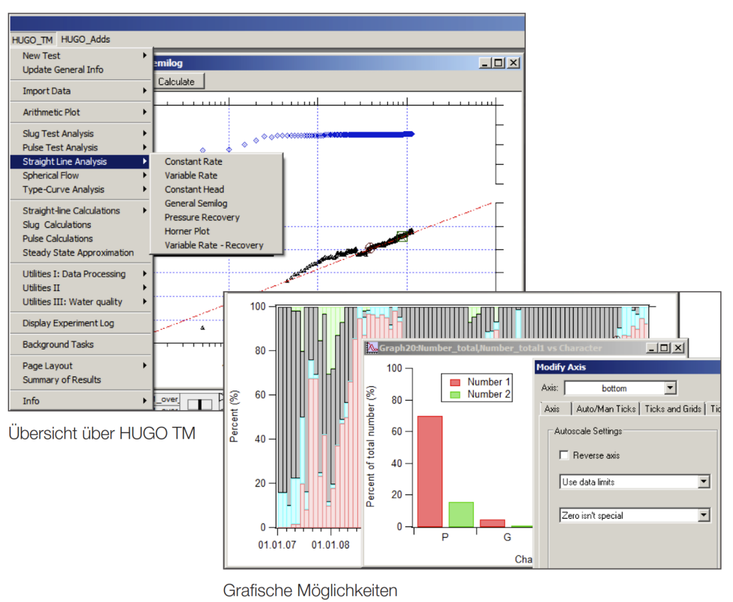Click the 01.01.08 date axis label

click(331, 545)
